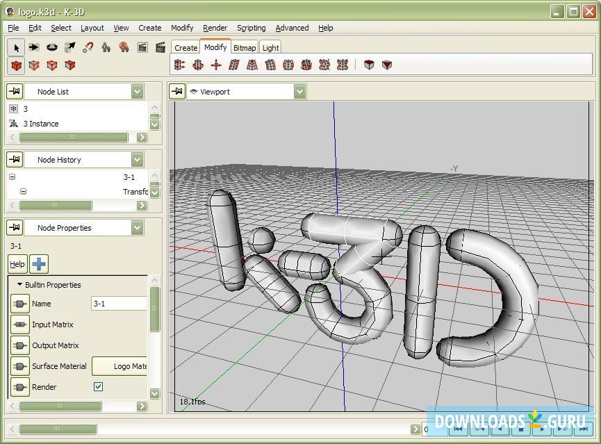Switch to edge selection mode cube
The width and height of the screenshot is (601, 444).
(52, 65)
